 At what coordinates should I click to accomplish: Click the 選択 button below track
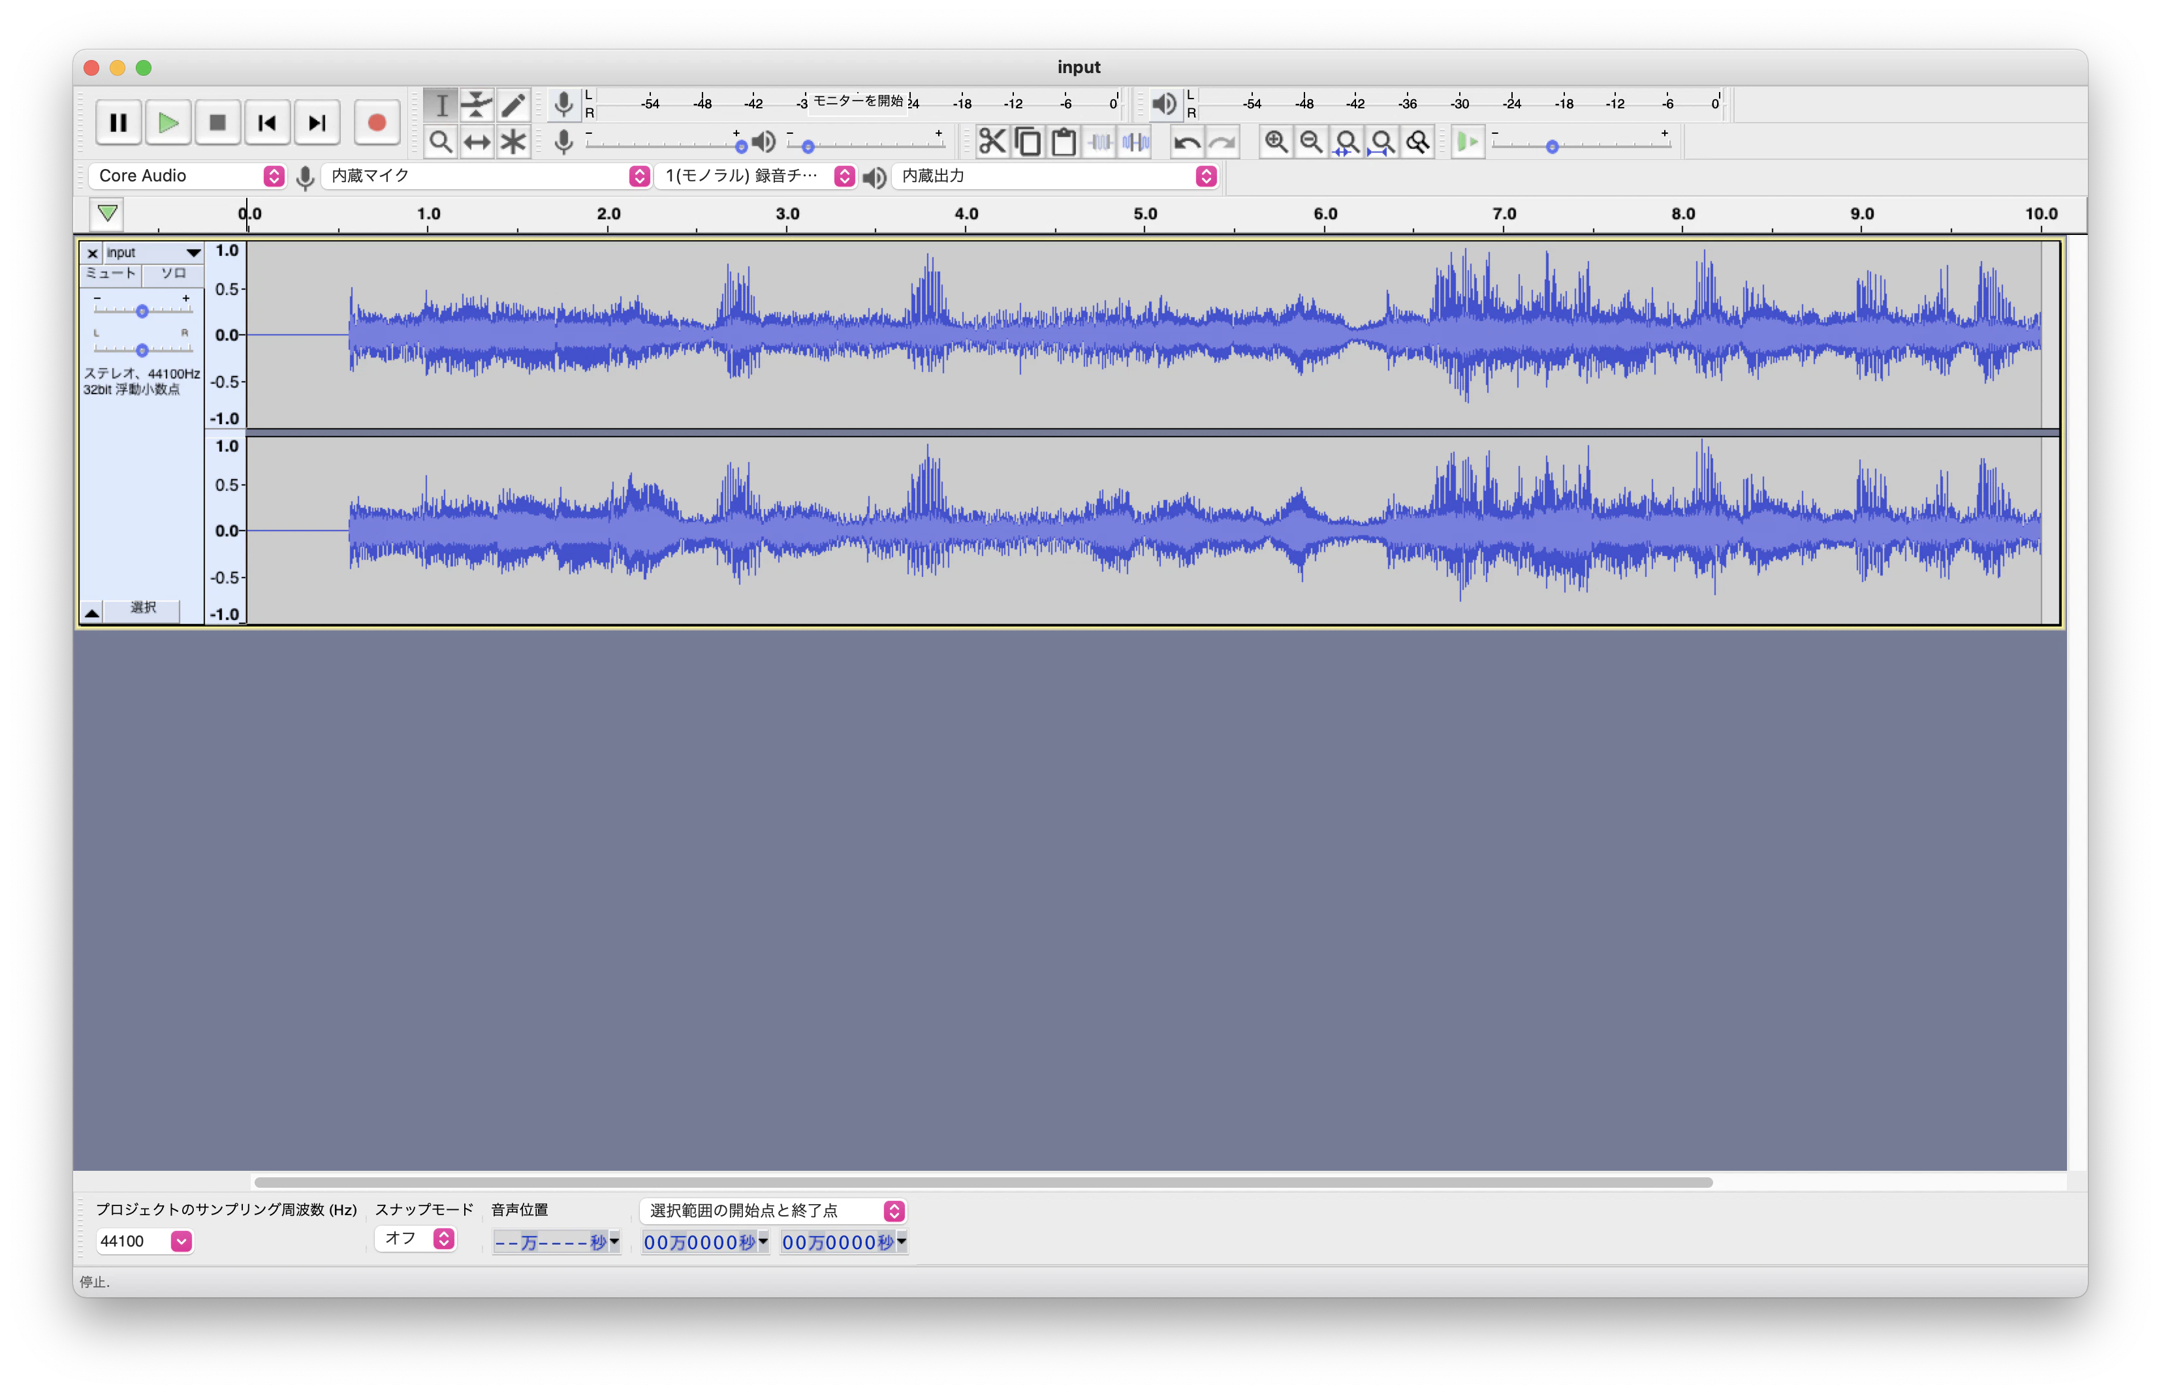[x=142, y=608]
